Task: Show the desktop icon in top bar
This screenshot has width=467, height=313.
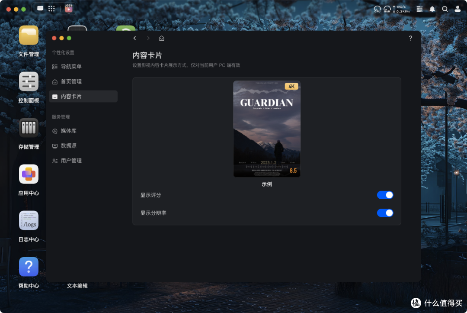Action: pos(40,9)
